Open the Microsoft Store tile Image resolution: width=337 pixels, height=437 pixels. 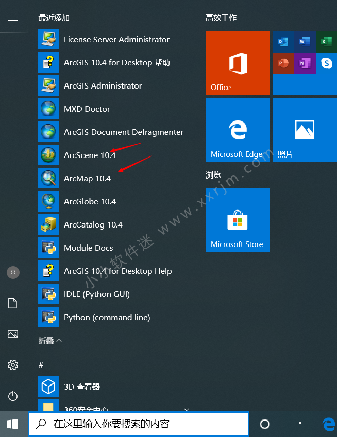[x=238, y=220]
